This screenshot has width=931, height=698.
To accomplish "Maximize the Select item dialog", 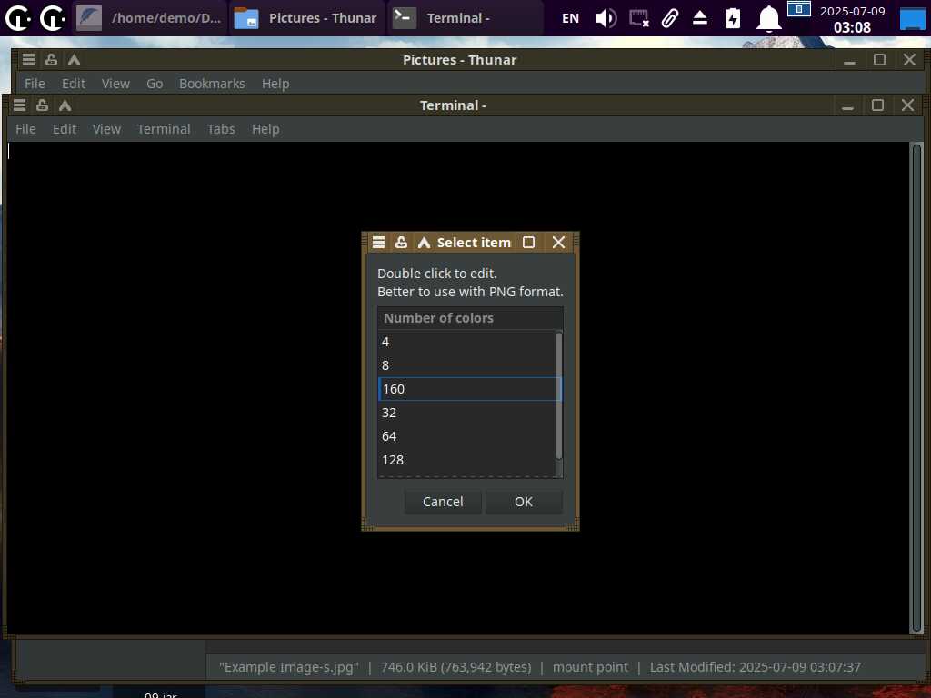I will pyautogui.click(x=528, y=242).
